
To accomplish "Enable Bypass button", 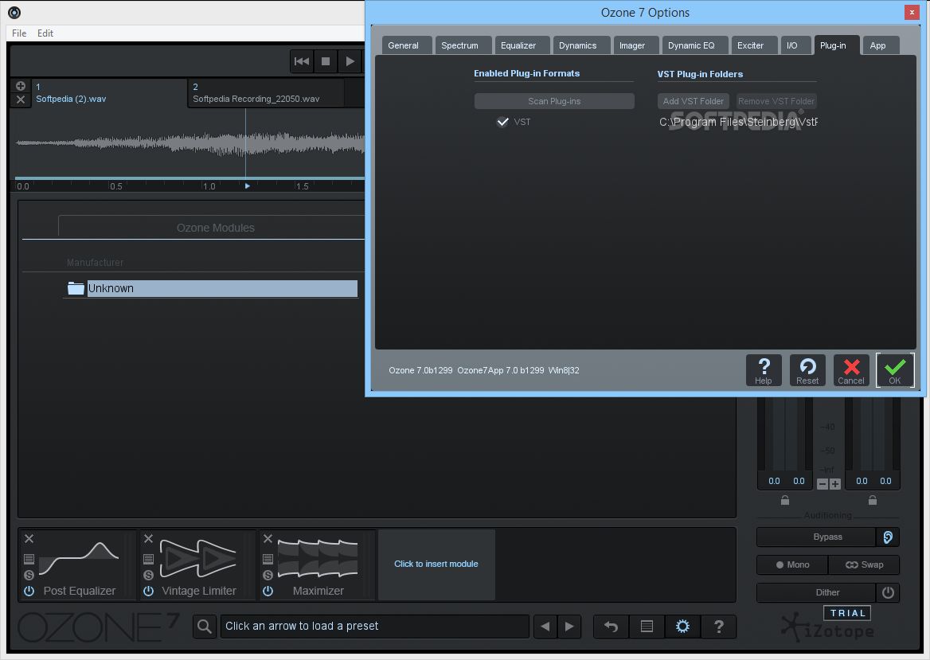I will point(816,537).
